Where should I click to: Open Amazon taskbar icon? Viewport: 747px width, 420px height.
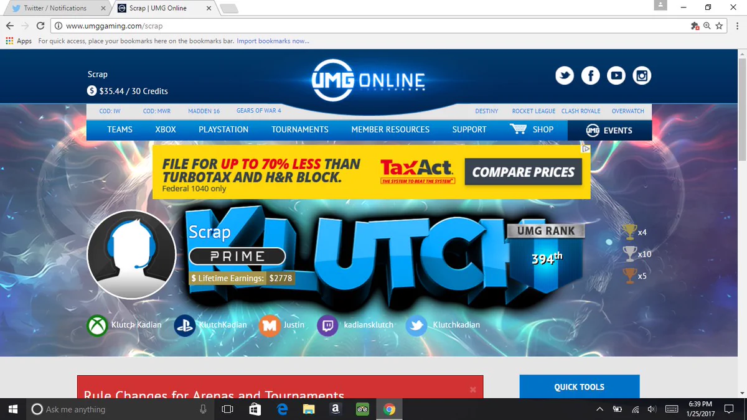tap(336, 409)
